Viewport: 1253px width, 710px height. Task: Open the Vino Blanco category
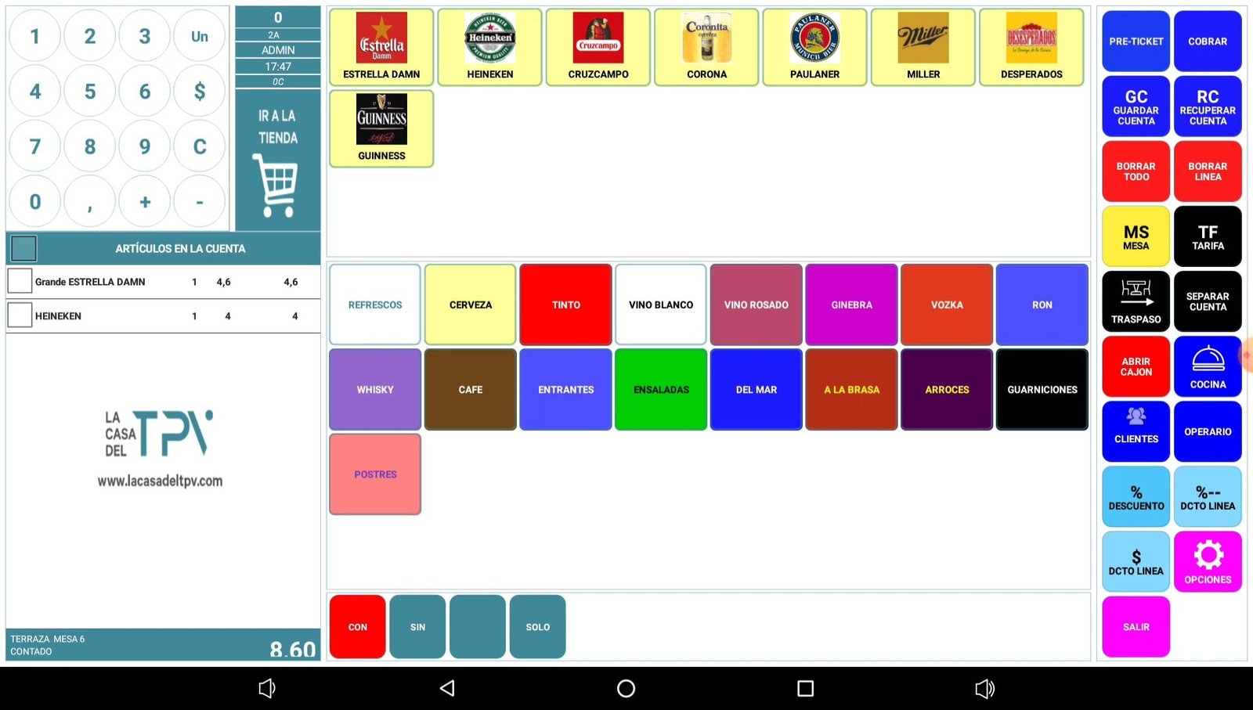click(x=661, y=305)
